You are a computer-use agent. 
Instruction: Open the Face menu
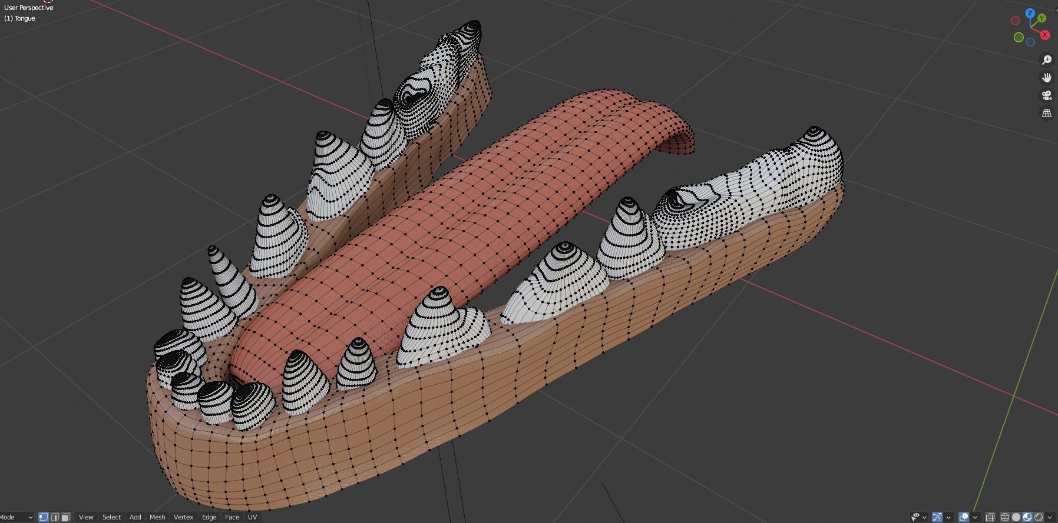click(x=232, y=517)
